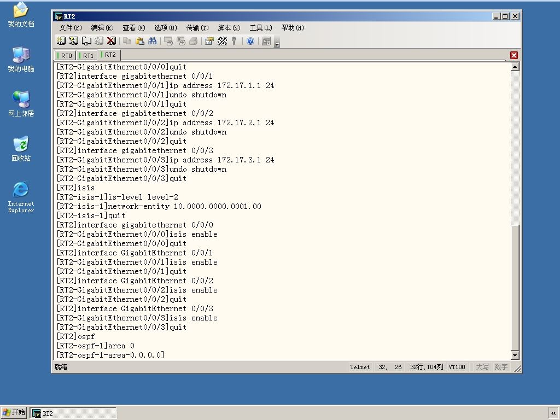560x420 pixels.
Task: Click the Keymap Editor icon
Action: [222, 41]
